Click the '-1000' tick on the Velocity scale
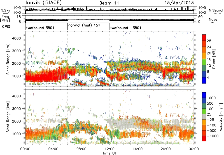The height and width of the screenshot is (155, 224). (213, 136)
